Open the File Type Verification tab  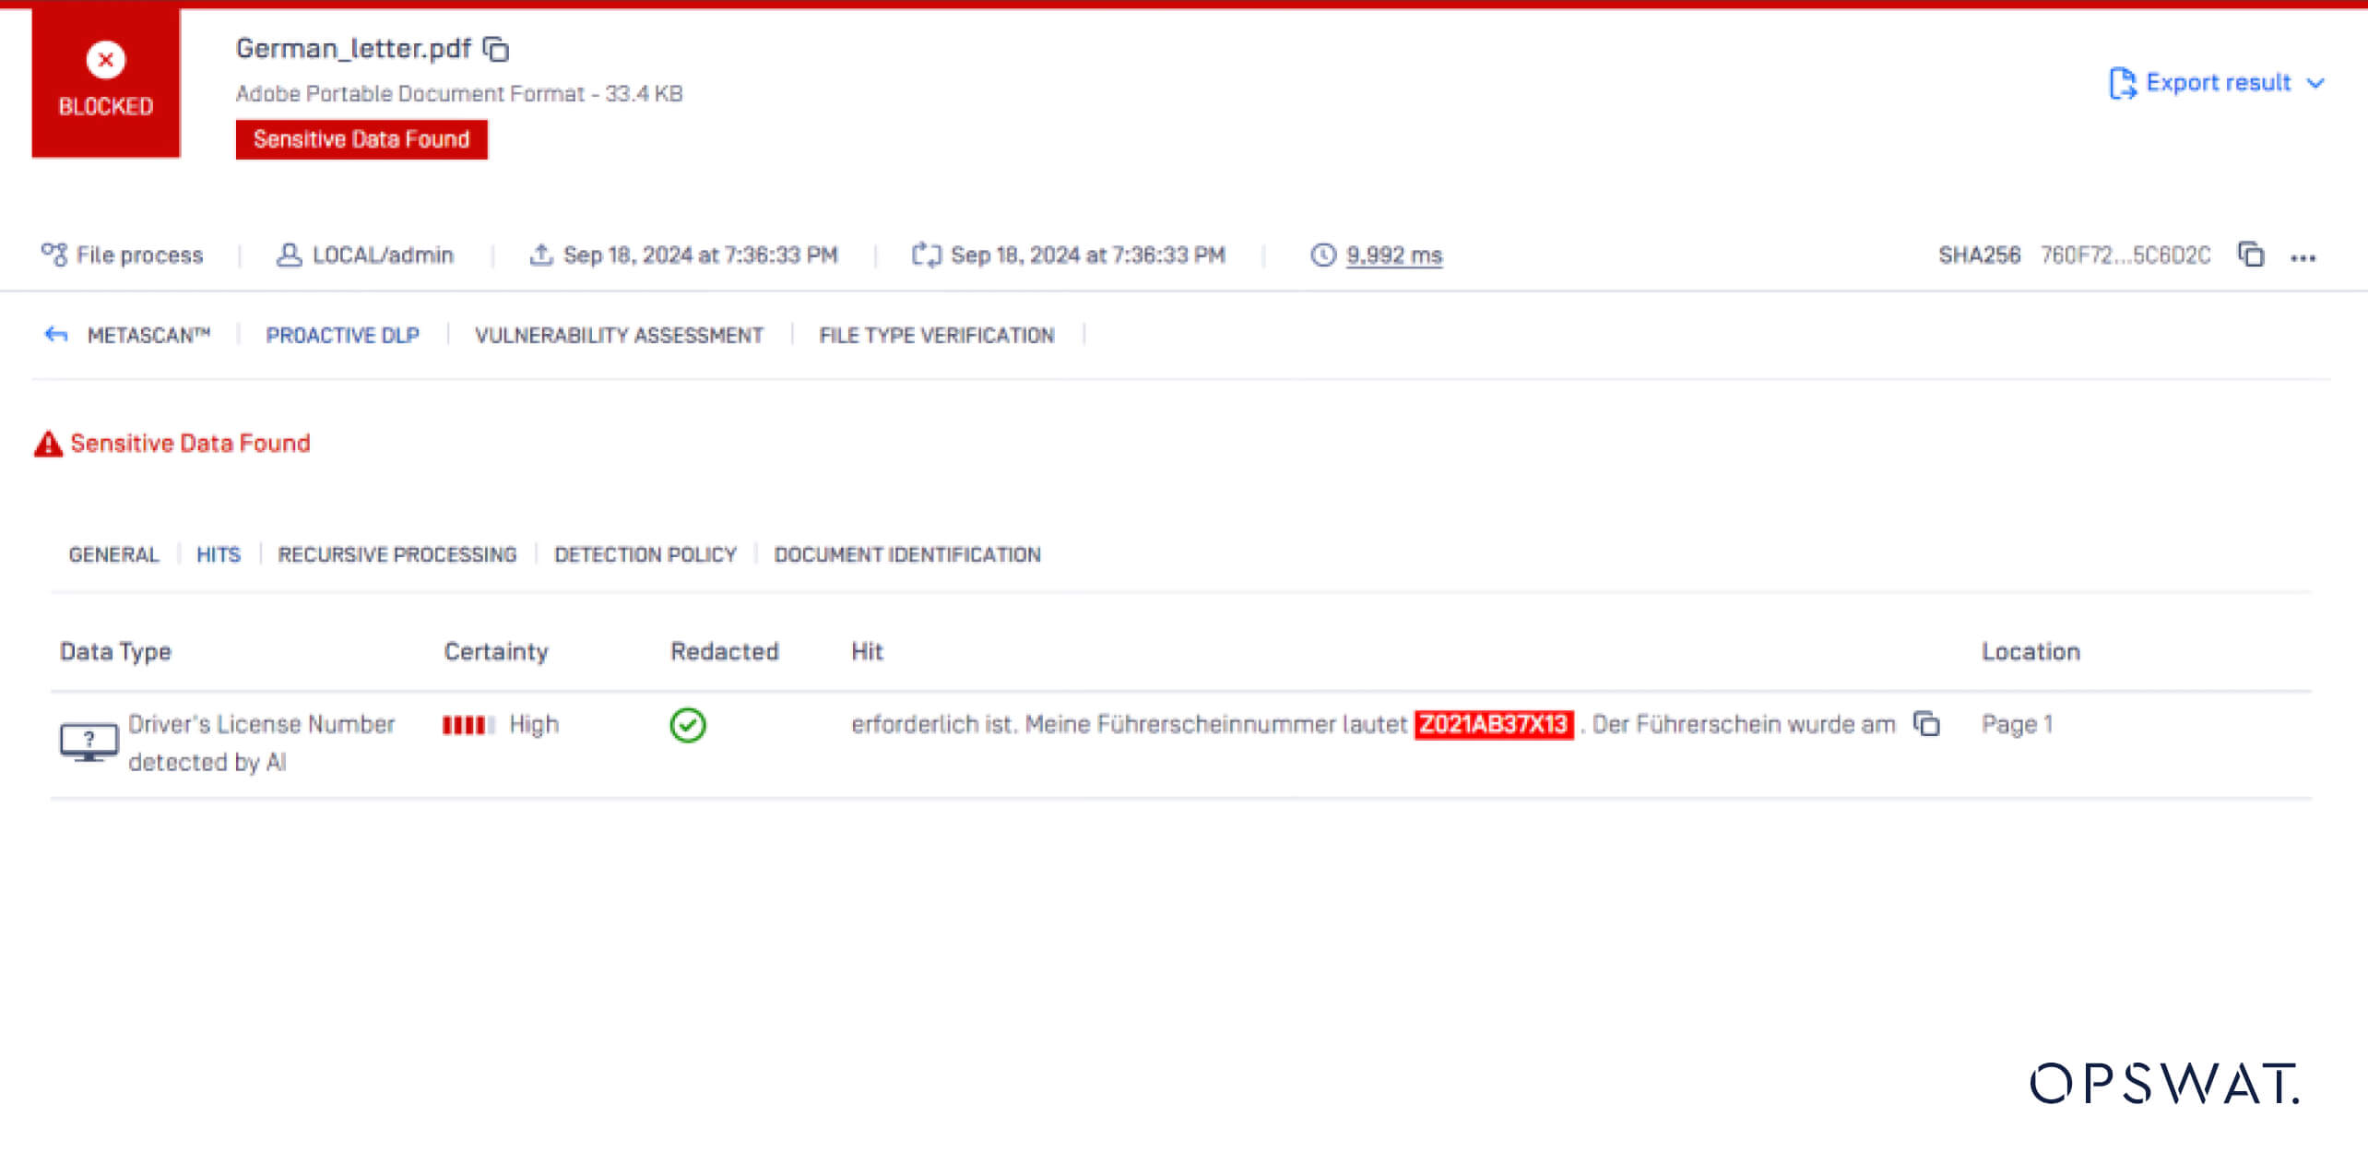coord(936,335)
